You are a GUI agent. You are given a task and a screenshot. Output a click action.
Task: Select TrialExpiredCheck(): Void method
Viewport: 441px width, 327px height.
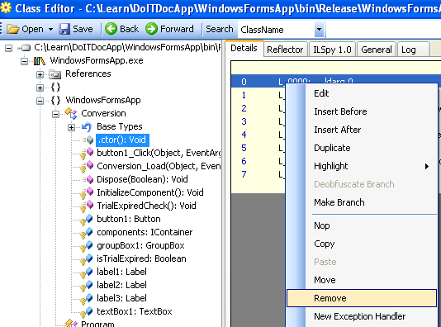pyautogui.click(x=146, y=206)
